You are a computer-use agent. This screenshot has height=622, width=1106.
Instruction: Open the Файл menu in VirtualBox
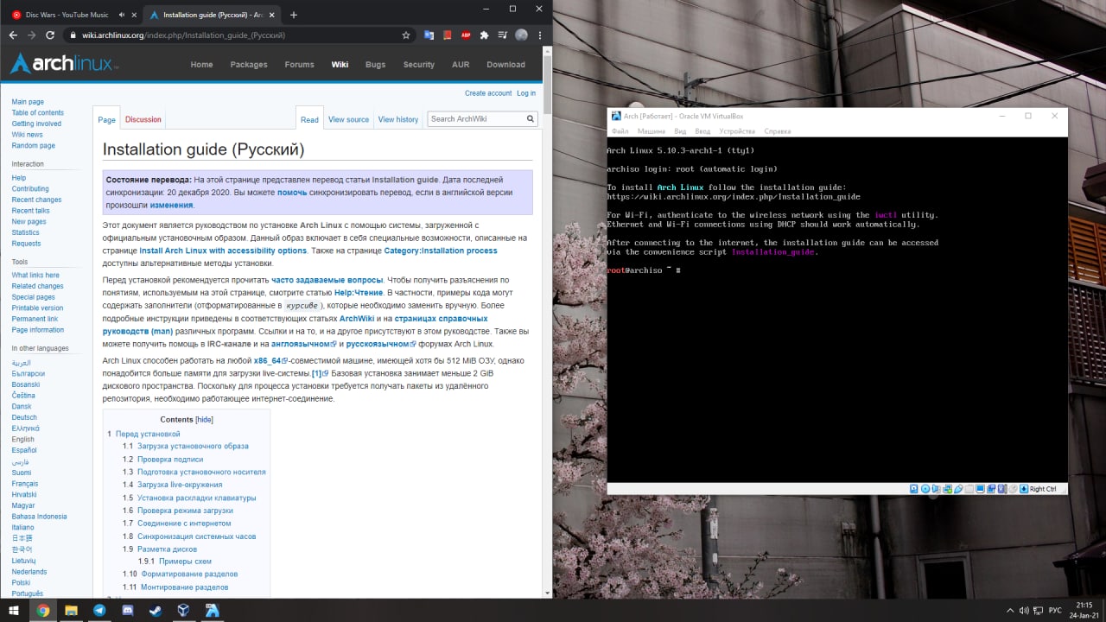(x=620, y=131)
